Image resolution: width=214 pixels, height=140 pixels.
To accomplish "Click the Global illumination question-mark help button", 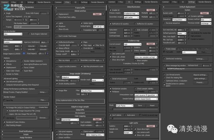I will [157, 10].
